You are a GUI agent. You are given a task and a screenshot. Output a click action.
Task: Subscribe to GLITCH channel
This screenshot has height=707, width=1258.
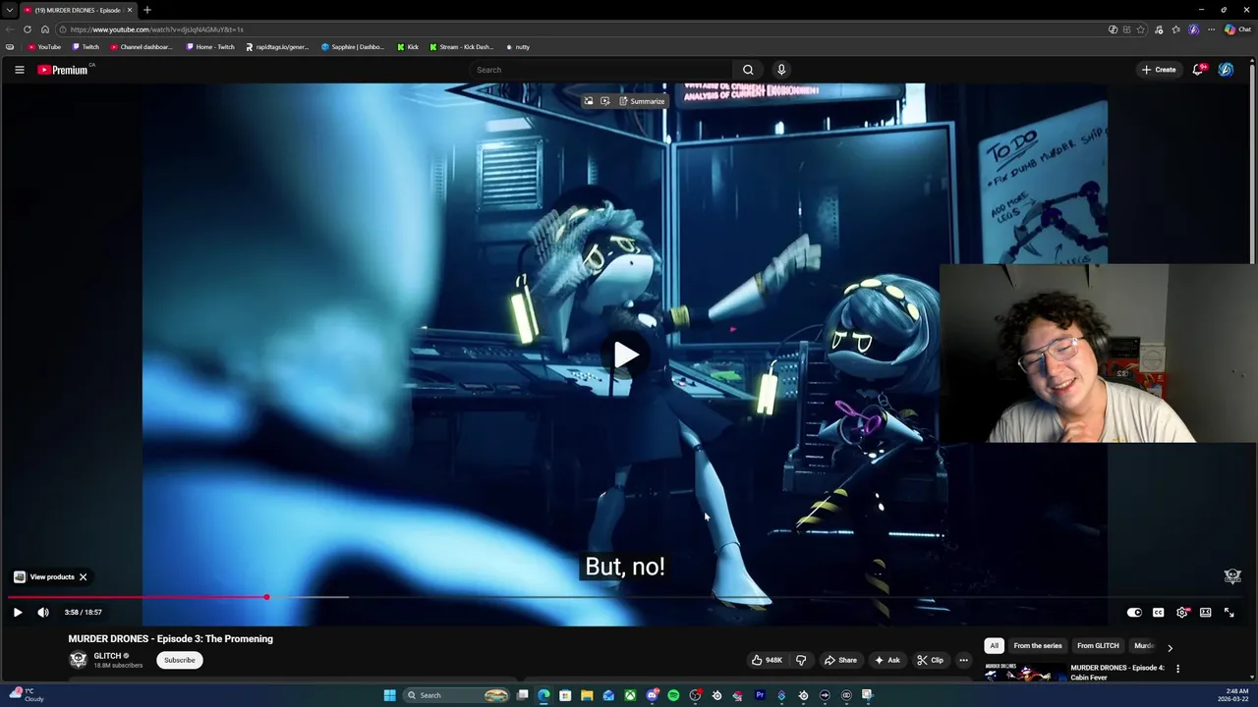click(179, 660)
